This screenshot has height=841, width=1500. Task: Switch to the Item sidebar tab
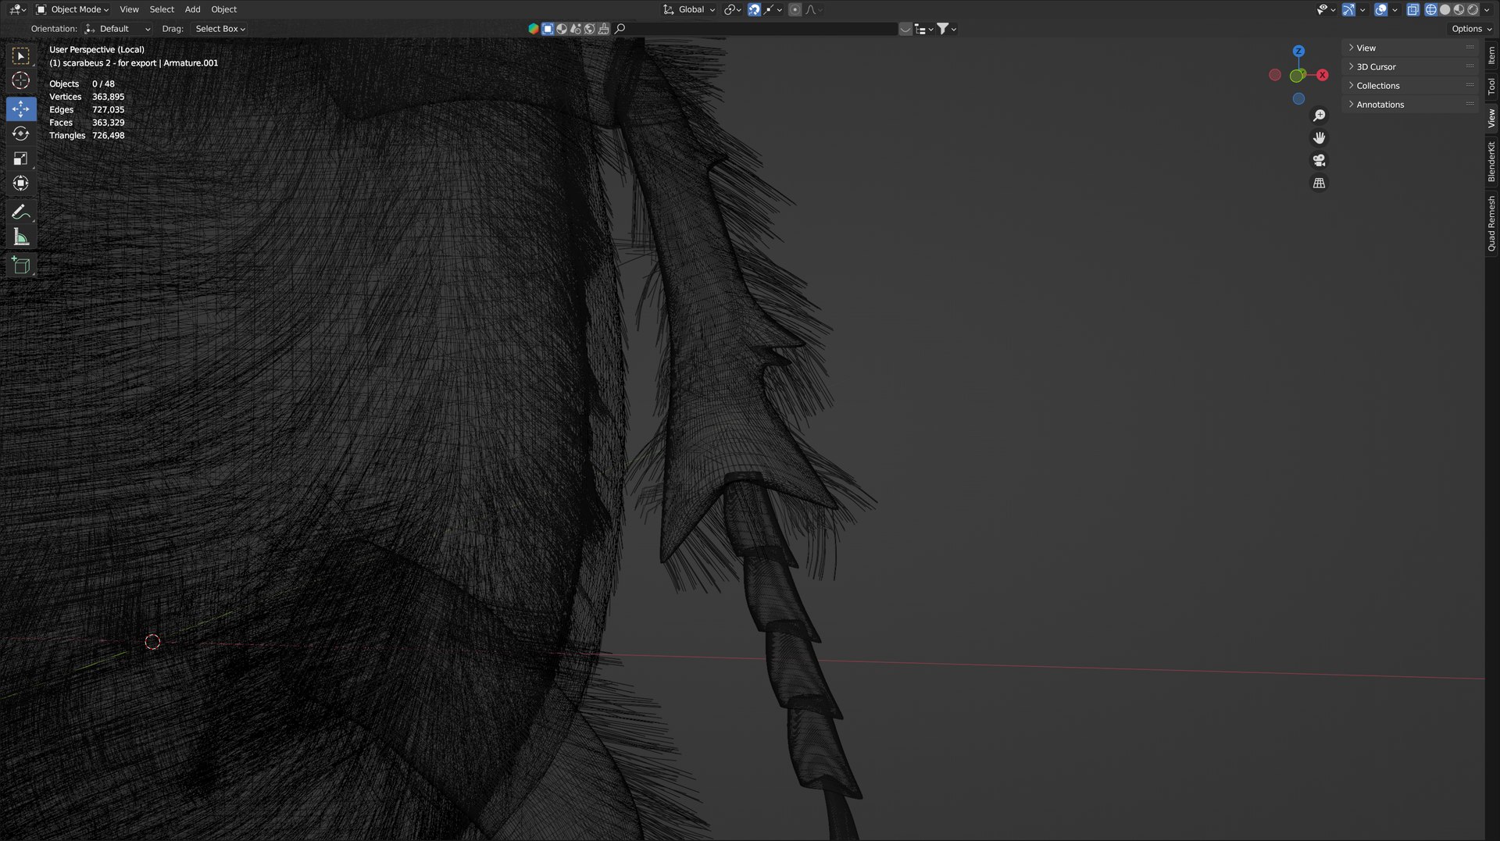[1491, 55]
